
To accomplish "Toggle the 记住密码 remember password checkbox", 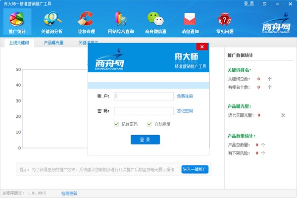I will click(x=117, y=124).
